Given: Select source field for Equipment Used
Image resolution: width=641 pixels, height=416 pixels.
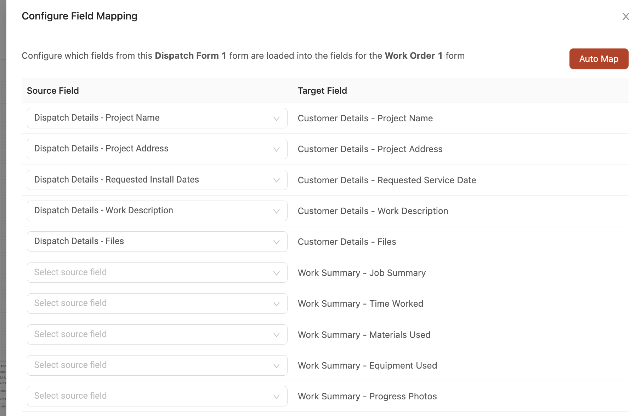Looking at the screenshot, I should click(157, 365).
